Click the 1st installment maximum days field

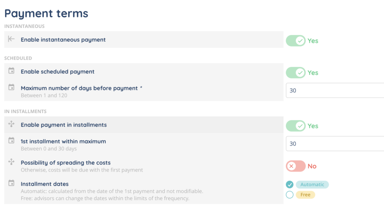point(335,143)
